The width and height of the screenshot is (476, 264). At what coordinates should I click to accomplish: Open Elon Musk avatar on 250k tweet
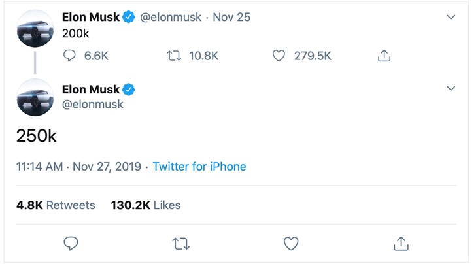(35, 97)
